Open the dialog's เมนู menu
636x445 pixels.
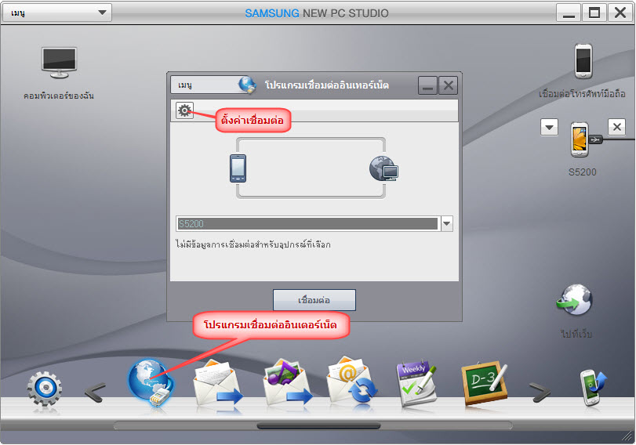(205, 85)
